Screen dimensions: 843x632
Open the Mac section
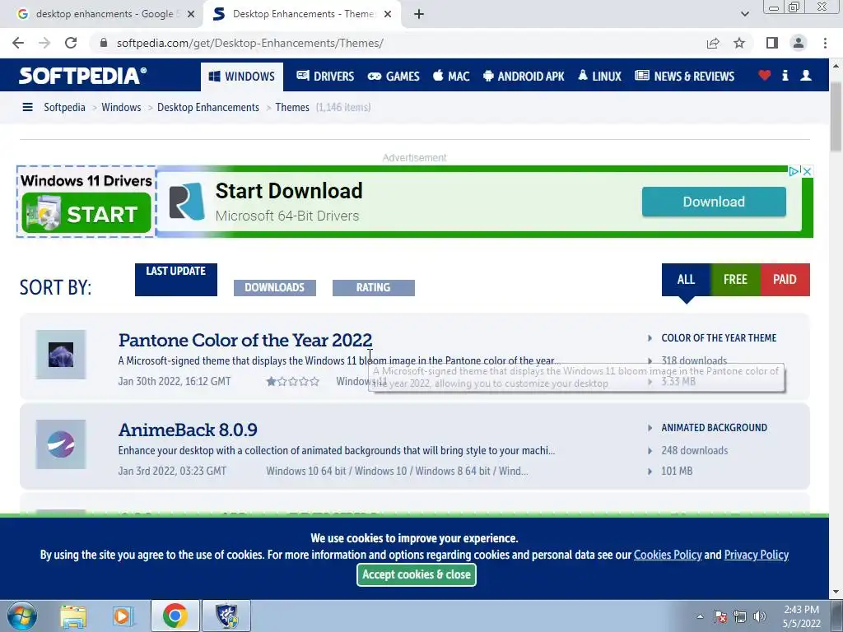tap(452, 77)
